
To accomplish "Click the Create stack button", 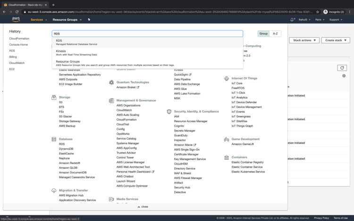I will [x=336, y=41].
